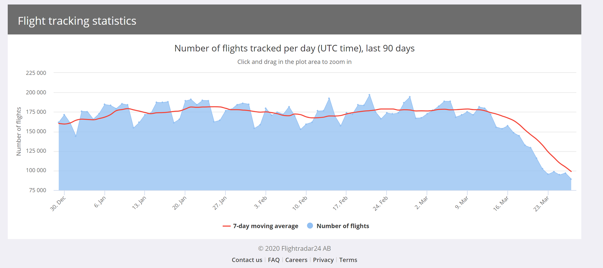Open the Terms link
Viewport: 603px width, 268px height.
pyautogui.click(x=348, y=260)
